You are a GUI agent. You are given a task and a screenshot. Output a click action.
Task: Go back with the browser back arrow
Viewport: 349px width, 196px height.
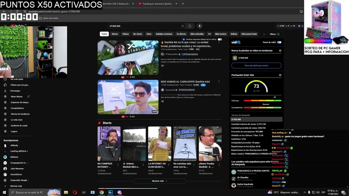point(4,11)
